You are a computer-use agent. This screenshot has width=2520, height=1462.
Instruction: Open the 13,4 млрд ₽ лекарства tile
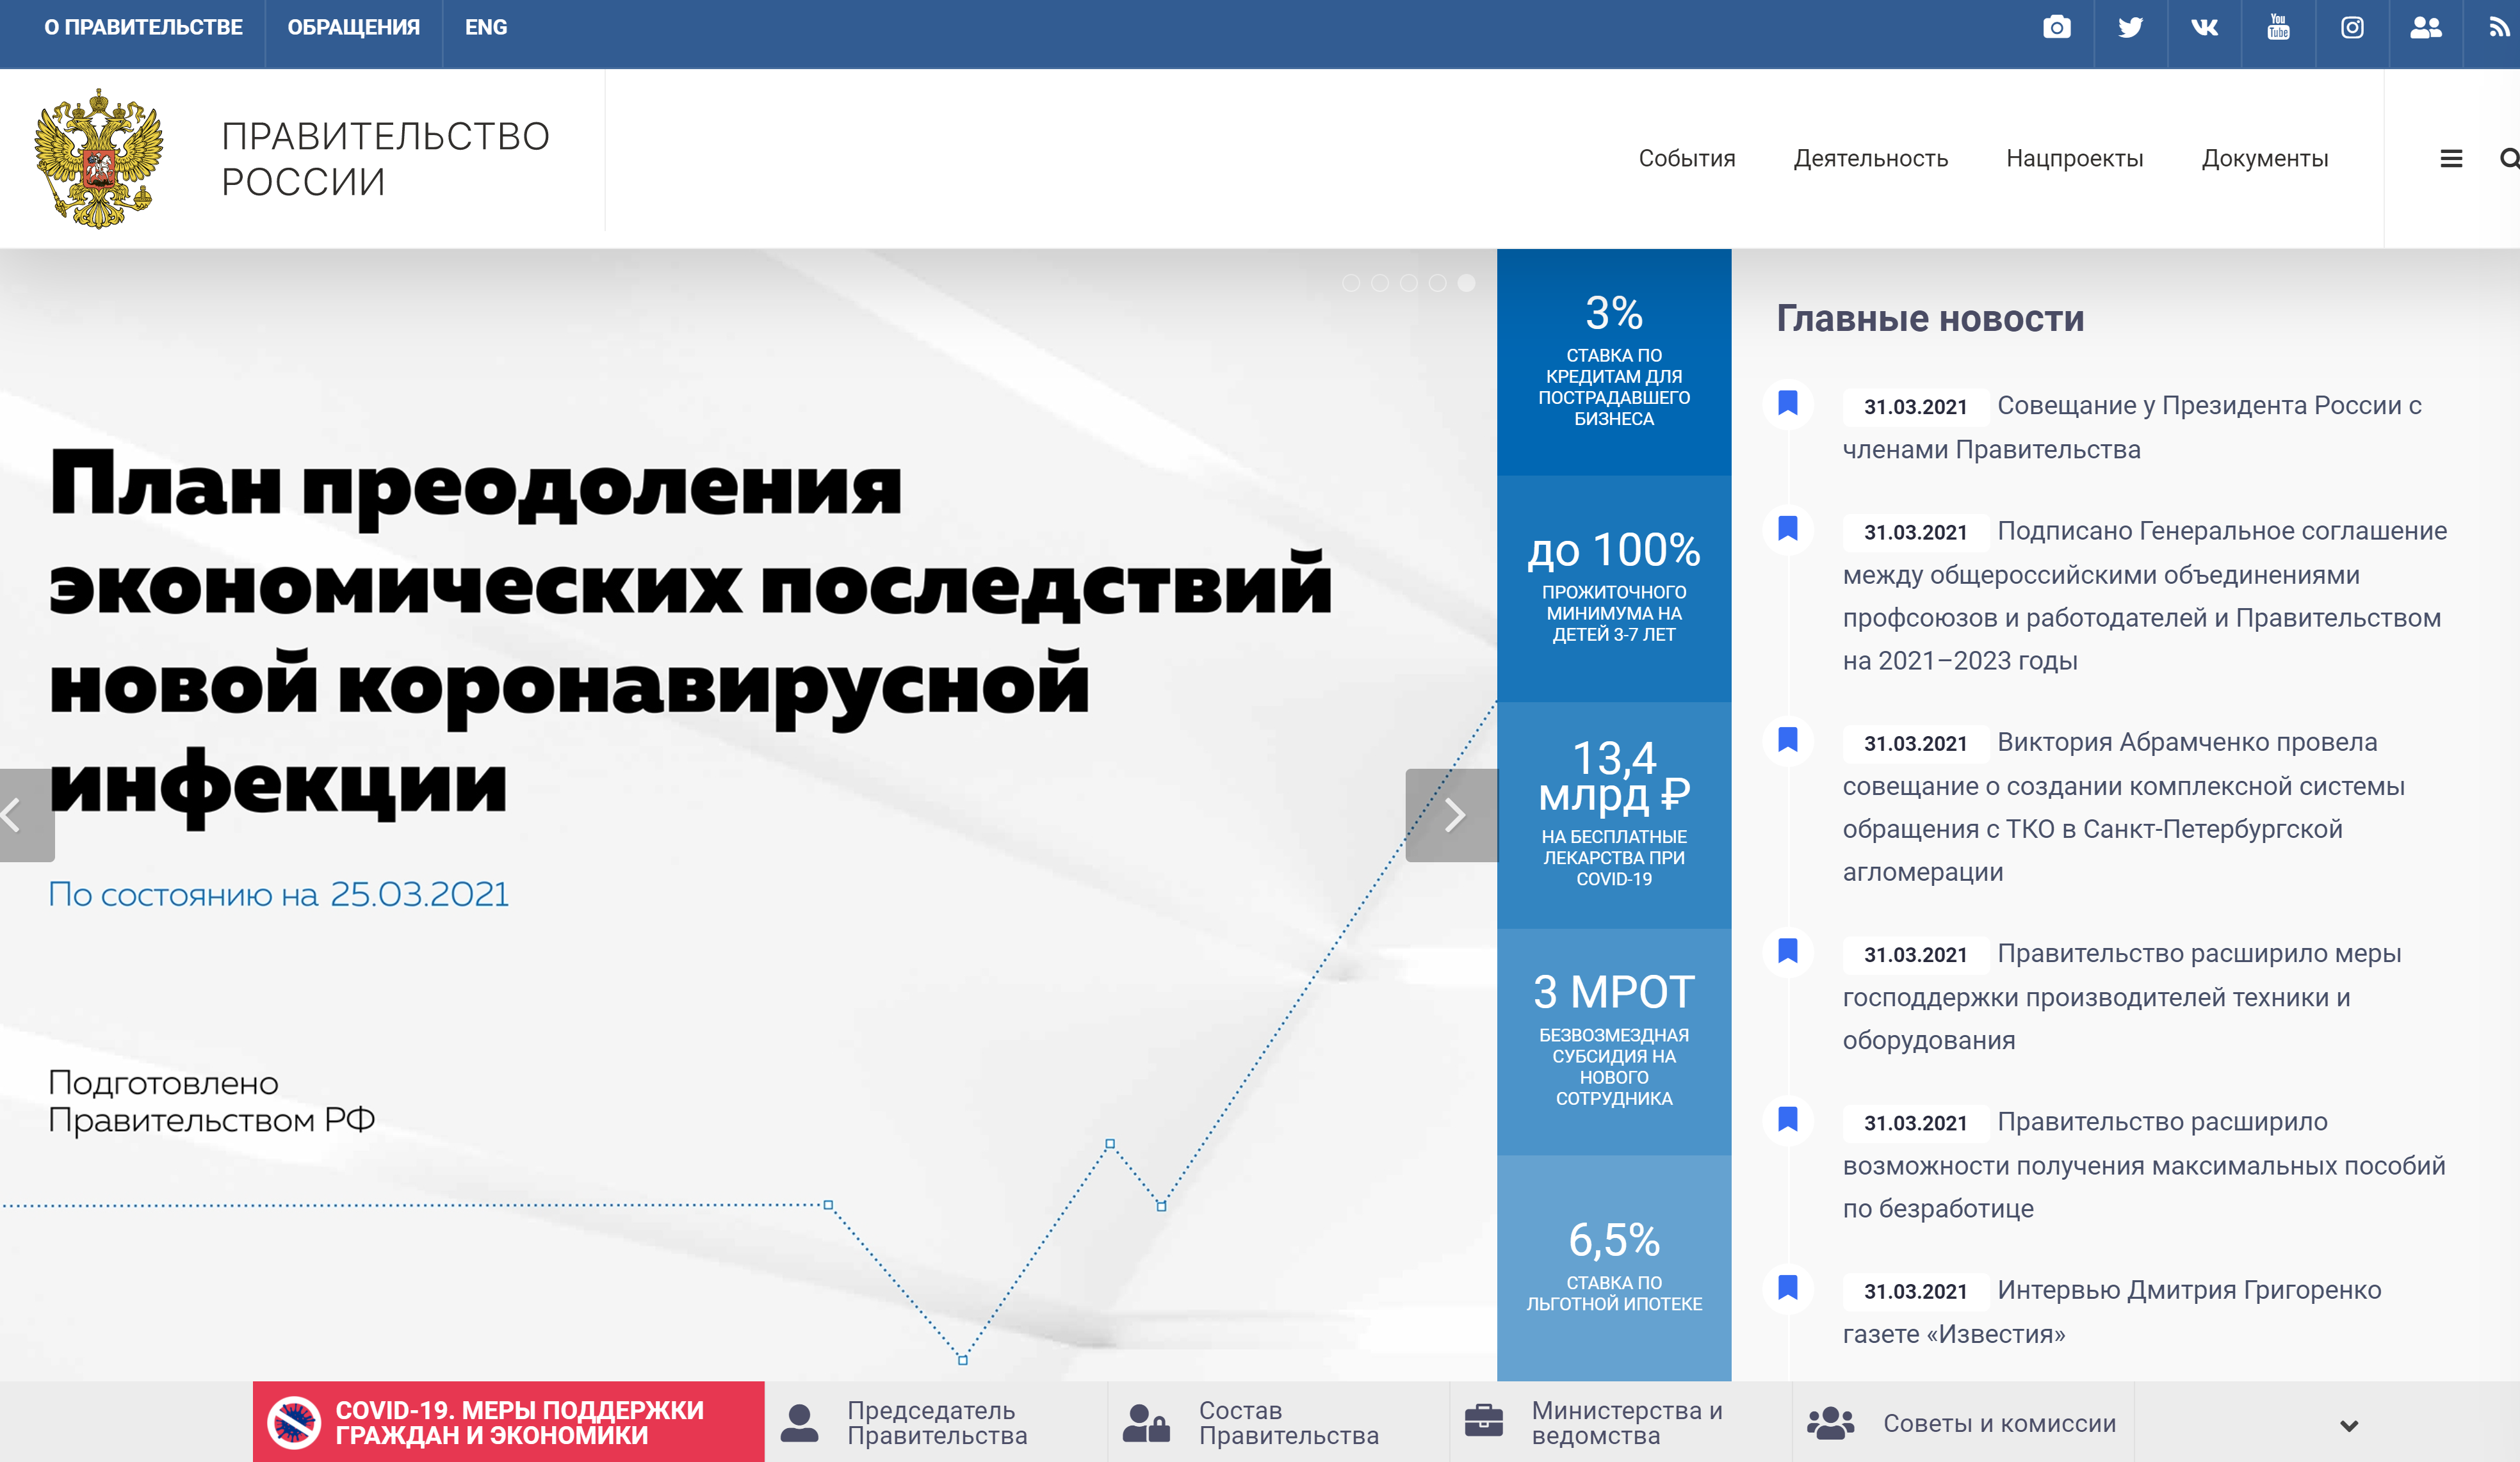point(1613,815)
